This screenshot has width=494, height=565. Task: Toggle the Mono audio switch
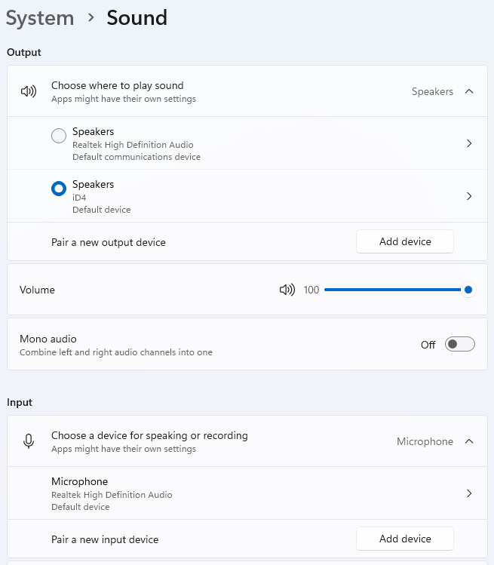point(460,345)
